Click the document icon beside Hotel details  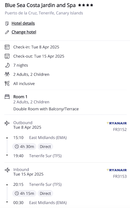point(7,24)
